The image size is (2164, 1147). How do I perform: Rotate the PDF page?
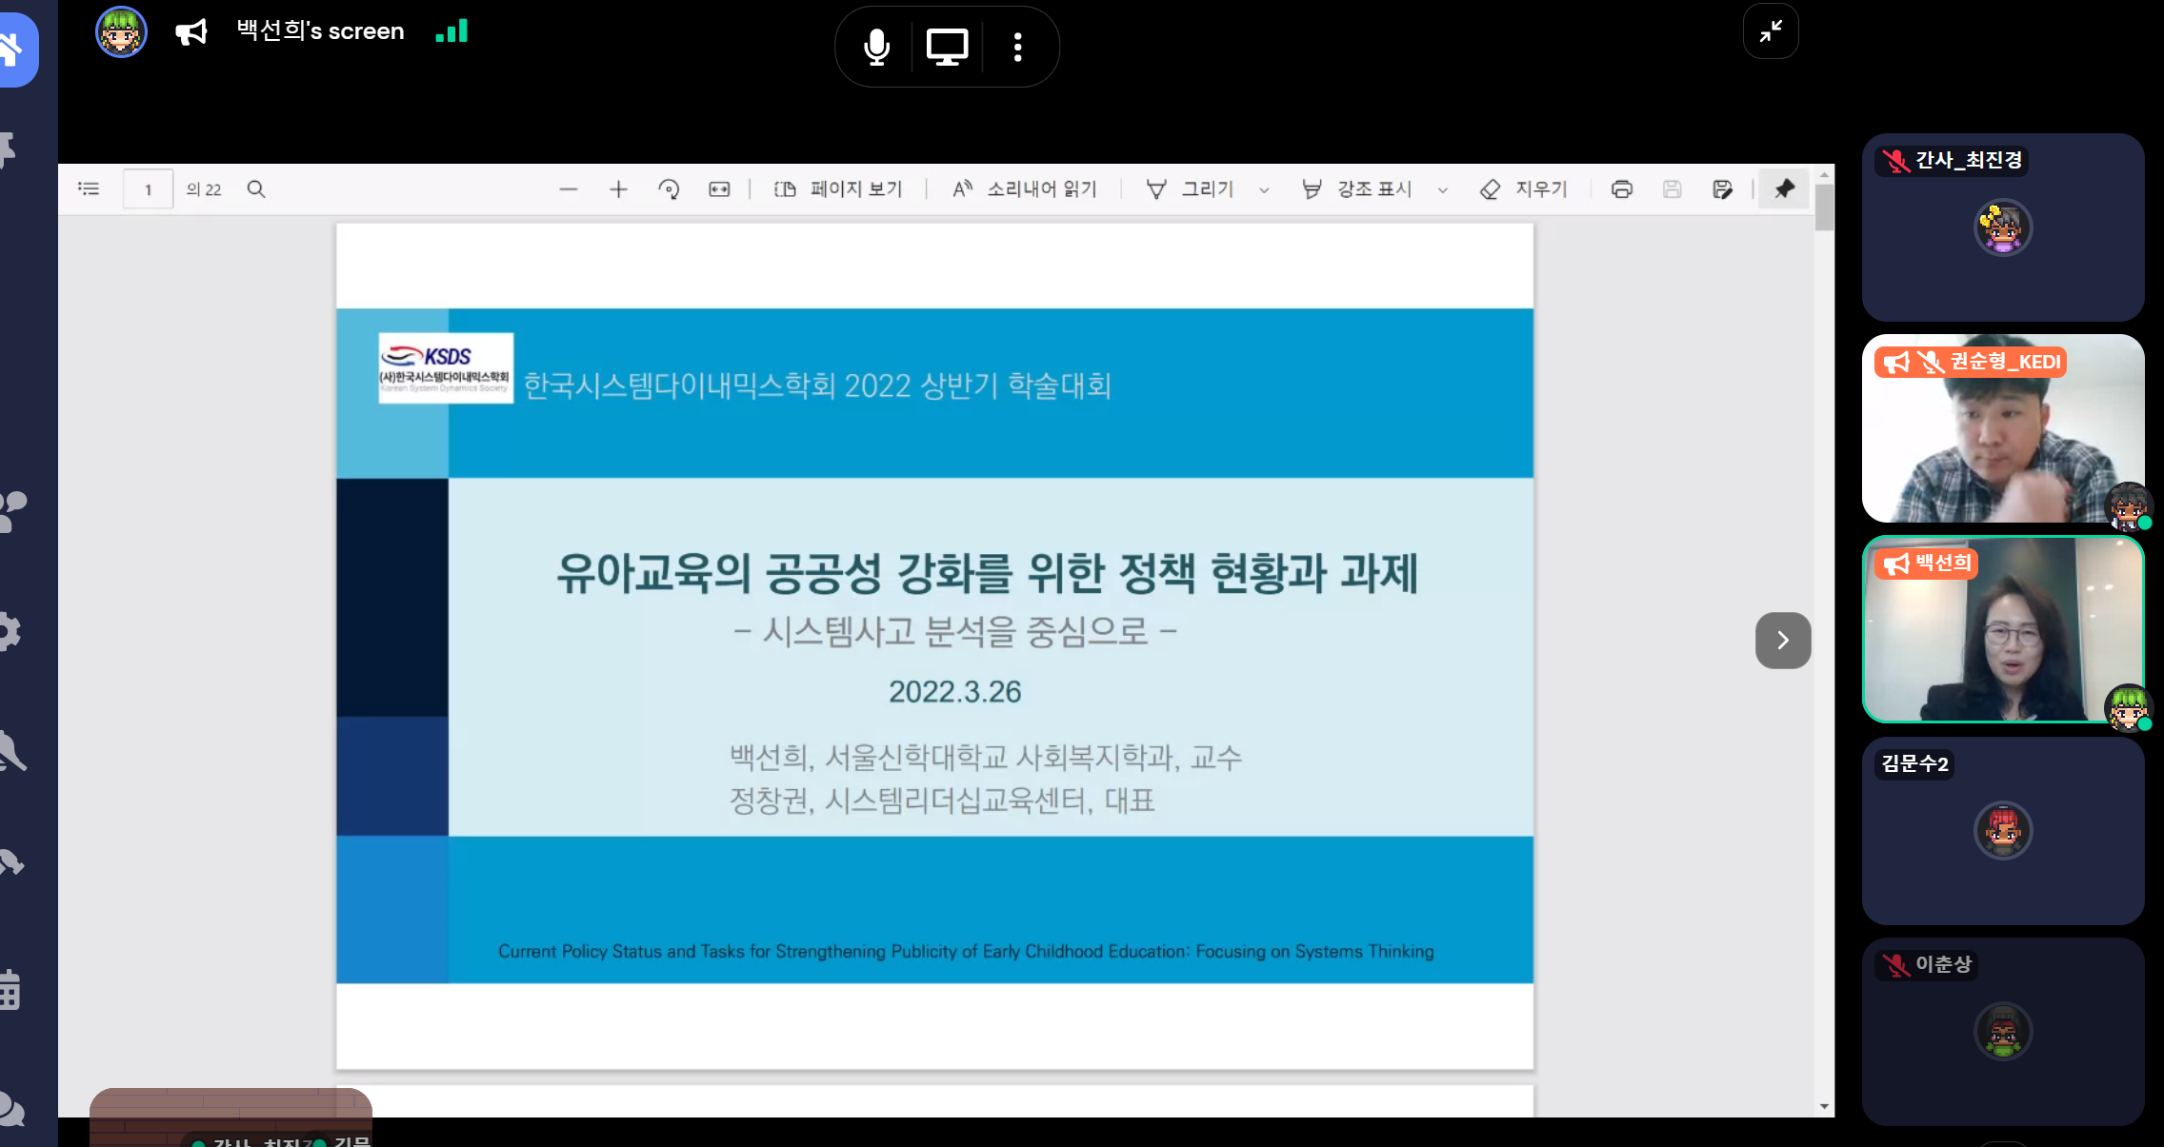670,188
